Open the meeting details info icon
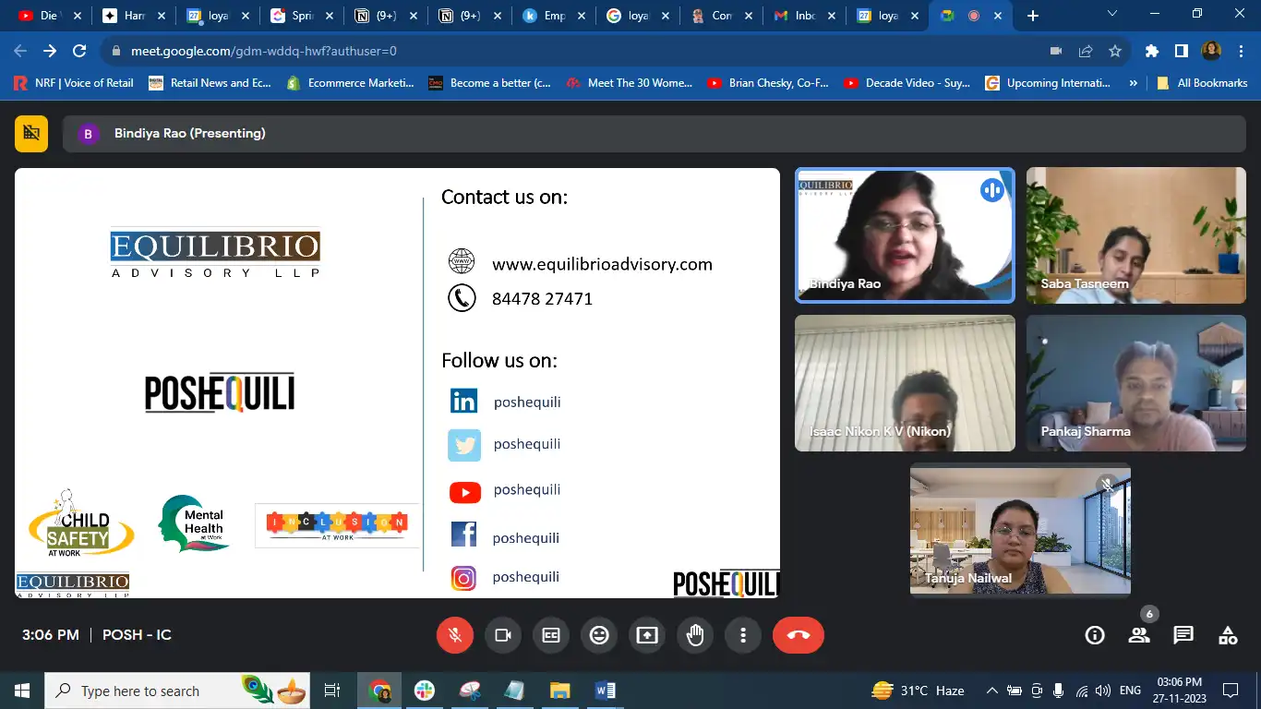1261x709 pixels. [x=1095, y=635]
